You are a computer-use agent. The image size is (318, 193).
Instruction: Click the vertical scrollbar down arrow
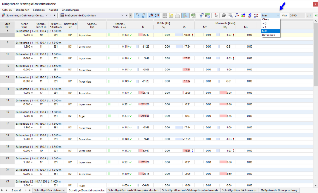pyautogui.click(x=315, y=185)
